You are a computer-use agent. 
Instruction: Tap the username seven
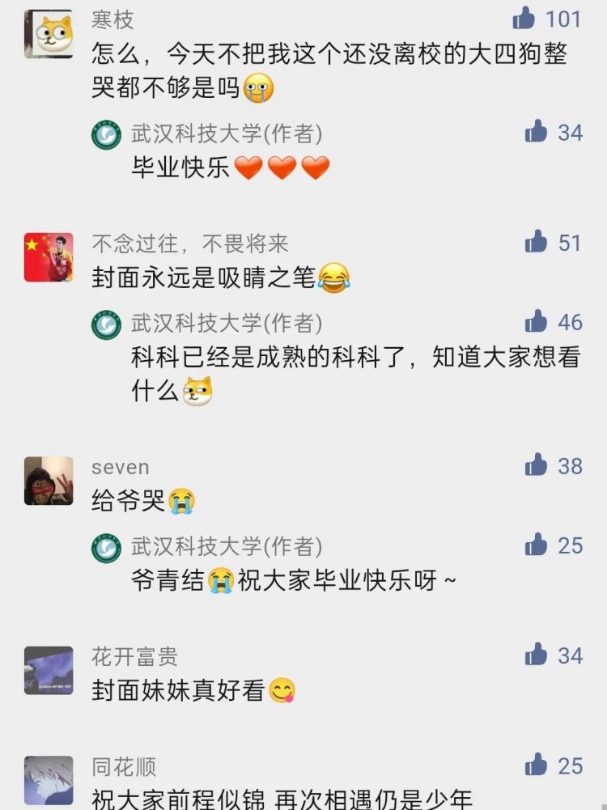(121, 468)
